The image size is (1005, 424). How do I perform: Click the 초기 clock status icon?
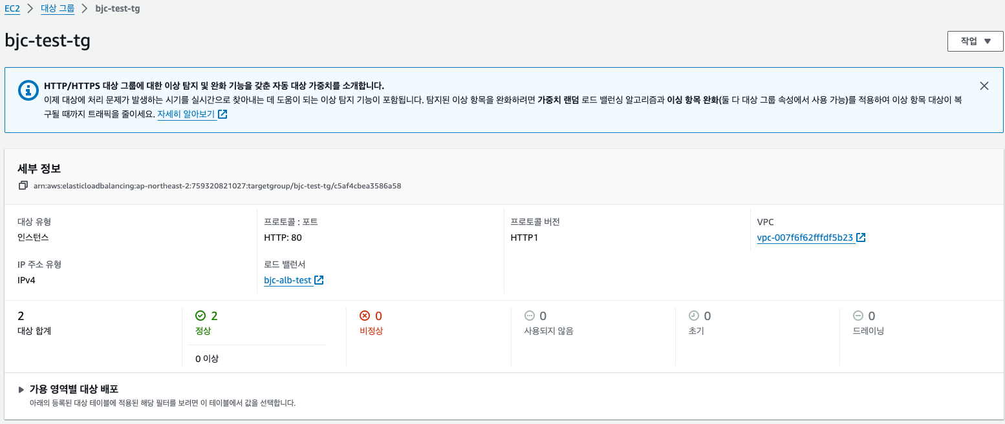[x=694, y=316]
